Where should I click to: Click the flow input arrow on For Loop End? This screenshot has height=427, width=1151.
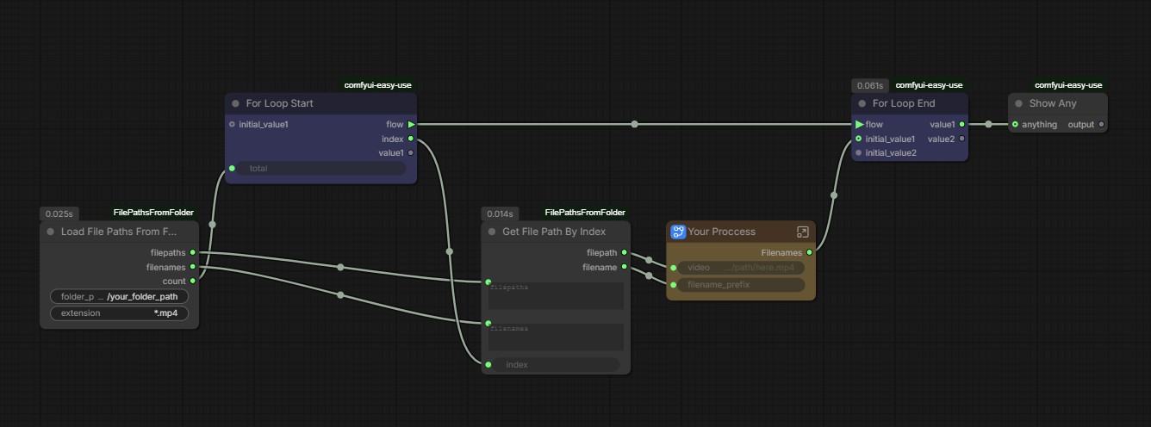pyautogui.click(x=859, y=125)
